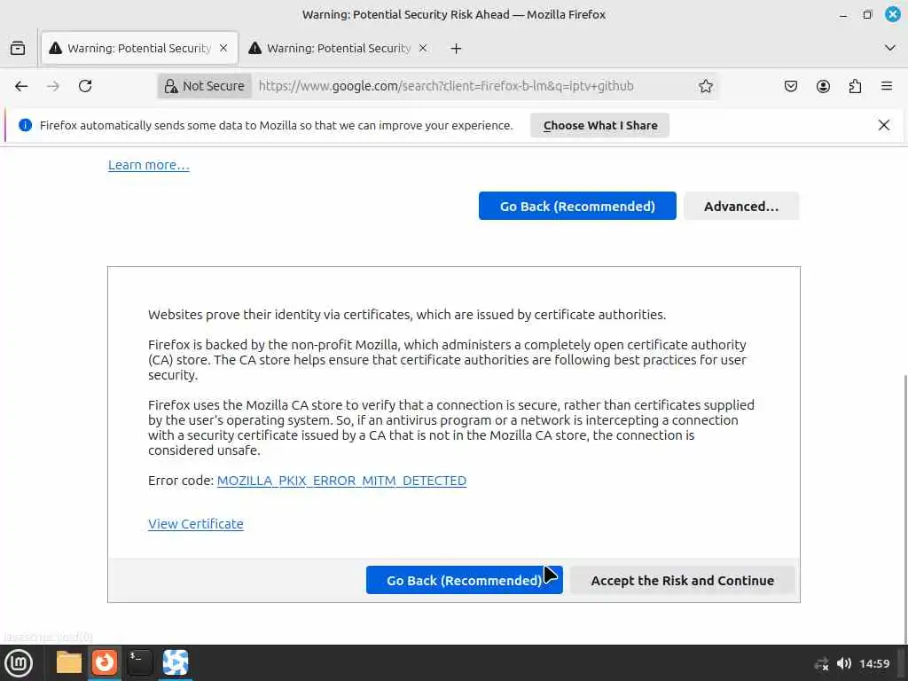Open the Files folder in taskbar
This screenshot has width=908, height=681.
(x=69, y=663)
